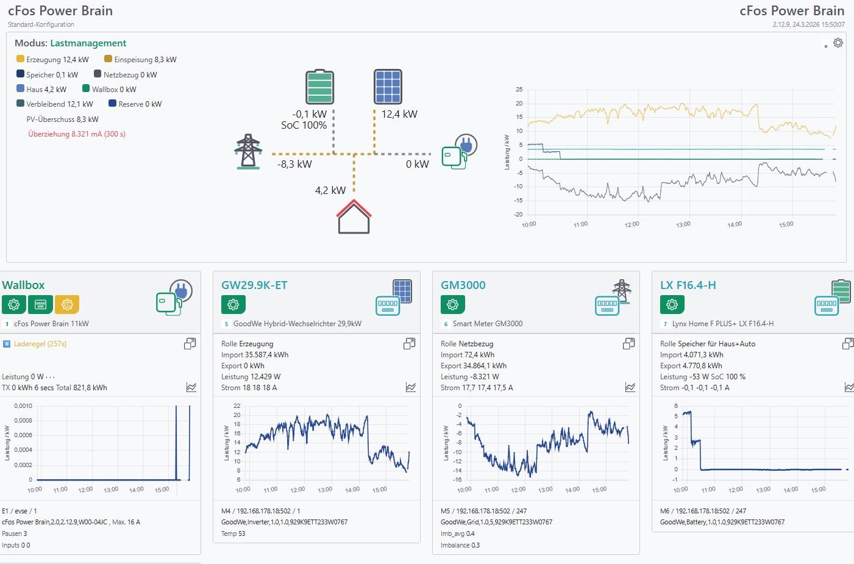Expand the Wallbox tile via pop-out icon
This screenshot has height=564, width=854.
click(x=190, y=344)
